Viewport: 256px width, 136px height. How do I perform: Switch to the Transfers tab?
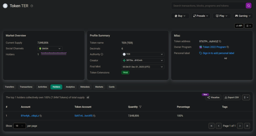[x=9, y=87]
